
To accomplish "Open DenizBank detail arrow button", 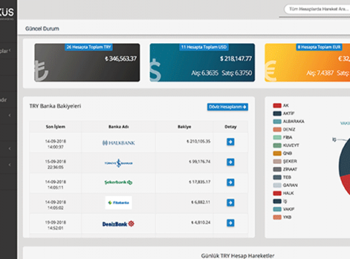I will tap(230, 223).
